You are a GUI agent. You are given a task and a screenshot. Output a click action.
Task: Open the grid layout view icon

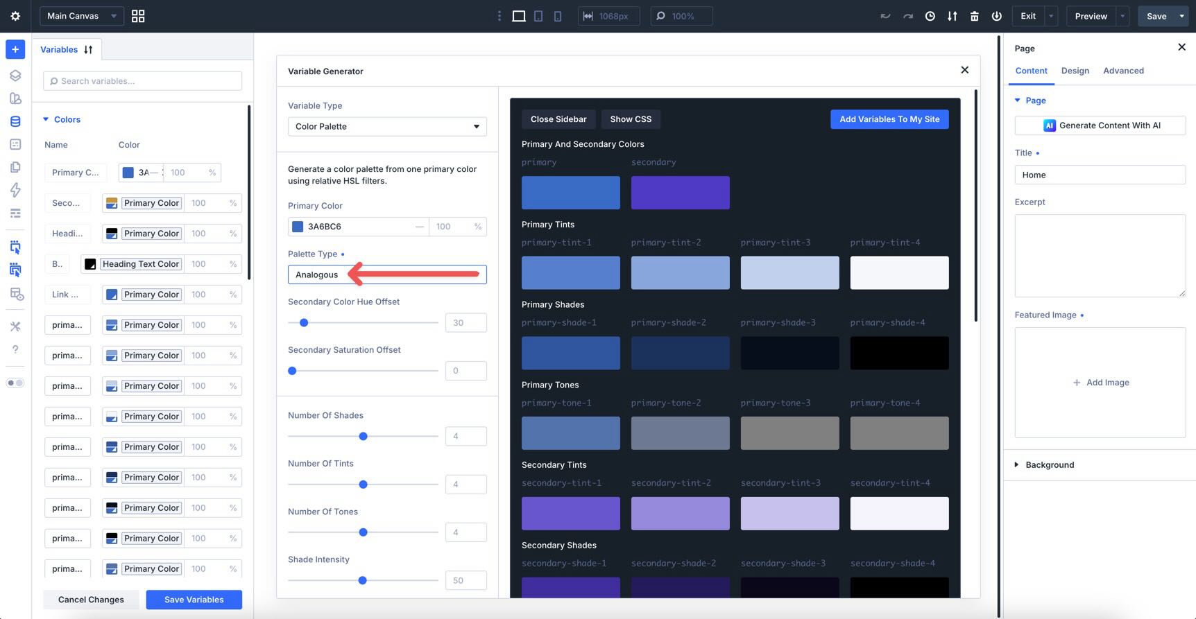click(138, 16)
